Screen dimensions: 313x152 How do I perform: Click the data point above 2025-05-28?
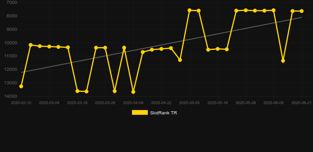(x=246, y=10)
